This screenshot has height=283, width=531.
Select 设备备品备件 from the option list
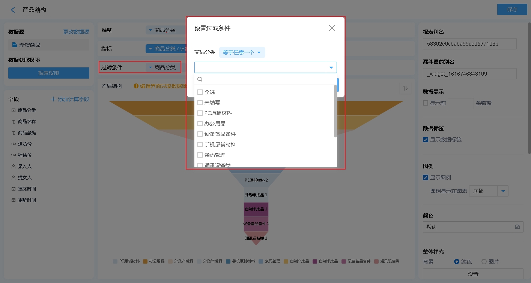pos(220,134)
